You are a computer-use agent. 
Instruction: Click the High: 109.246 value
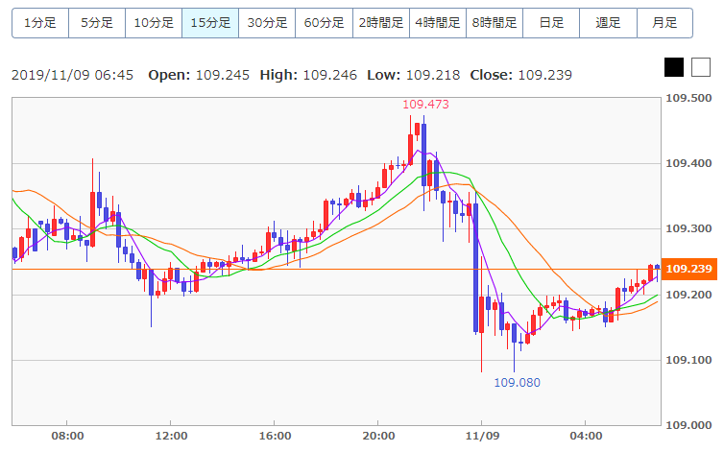(x=308, y=75)
